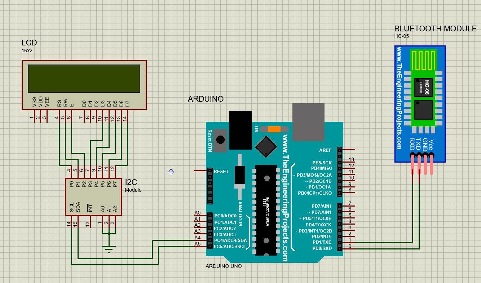Select the "VSS" pin label on the LCD
The image size is (481, 283).
tap(35, 102)
